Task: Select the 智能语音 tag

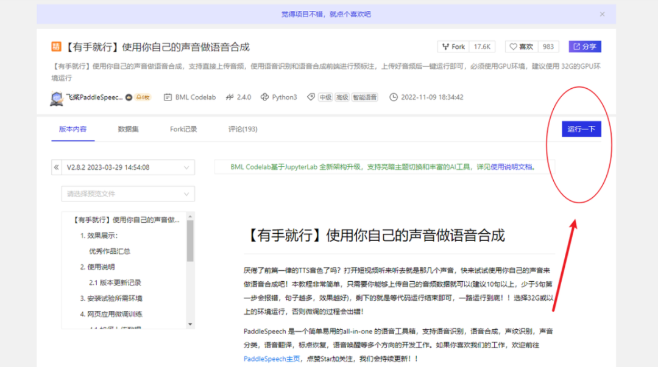Action: pos(365,97)
